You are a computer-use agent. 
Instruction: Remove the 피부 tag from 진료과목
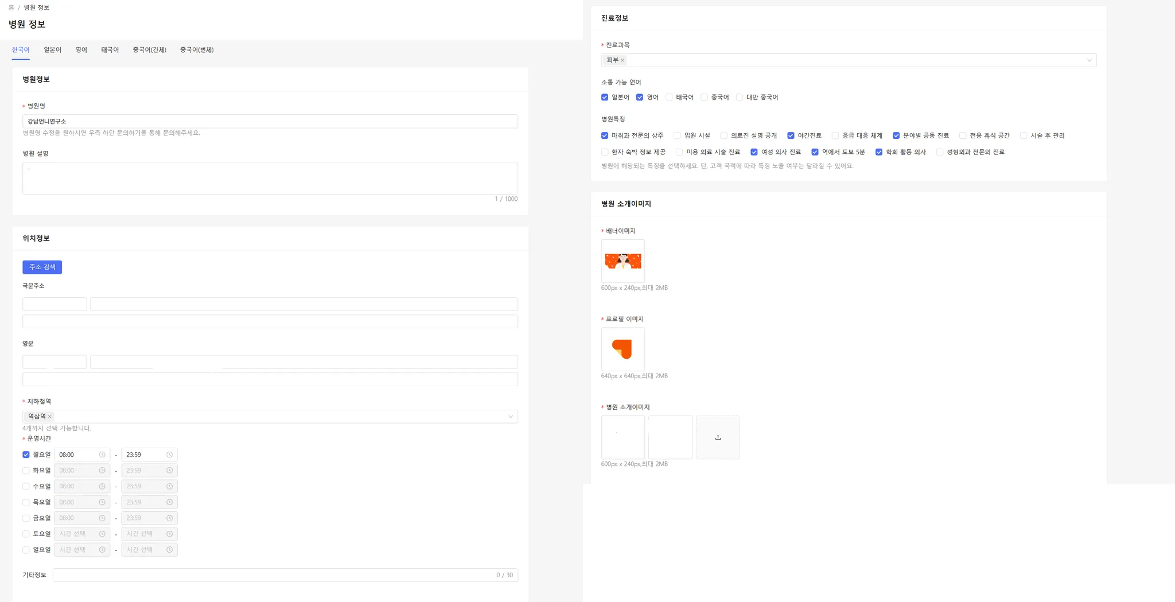tap(622, 60)
